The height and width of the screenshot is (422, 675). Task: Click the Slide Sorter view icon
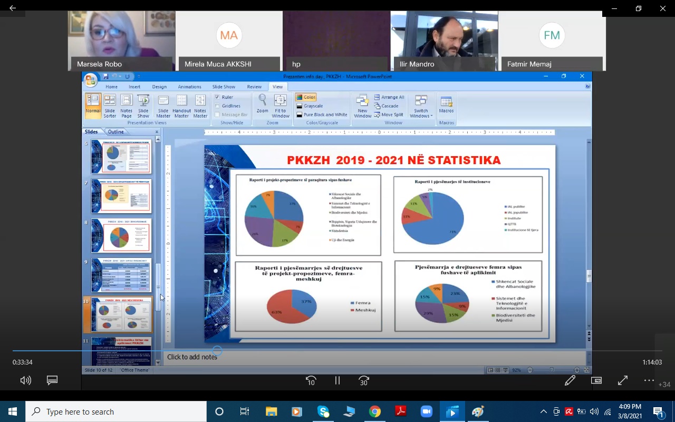pyautogui.click(x=110, y=106)
